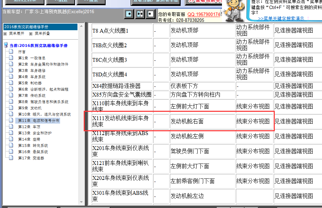
Task: Click the page icon next to 第9章 发动机
Action: click(11, 108)
